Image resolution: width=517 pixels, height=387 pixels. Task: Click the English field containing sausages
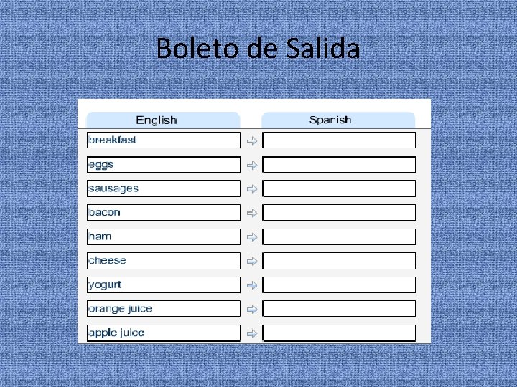[x=164, y=188]
